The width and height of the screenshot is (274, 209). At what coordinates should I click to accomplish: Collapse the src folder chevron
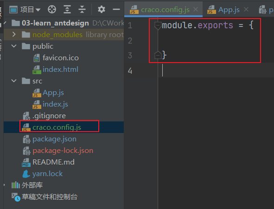pos(14,81)
